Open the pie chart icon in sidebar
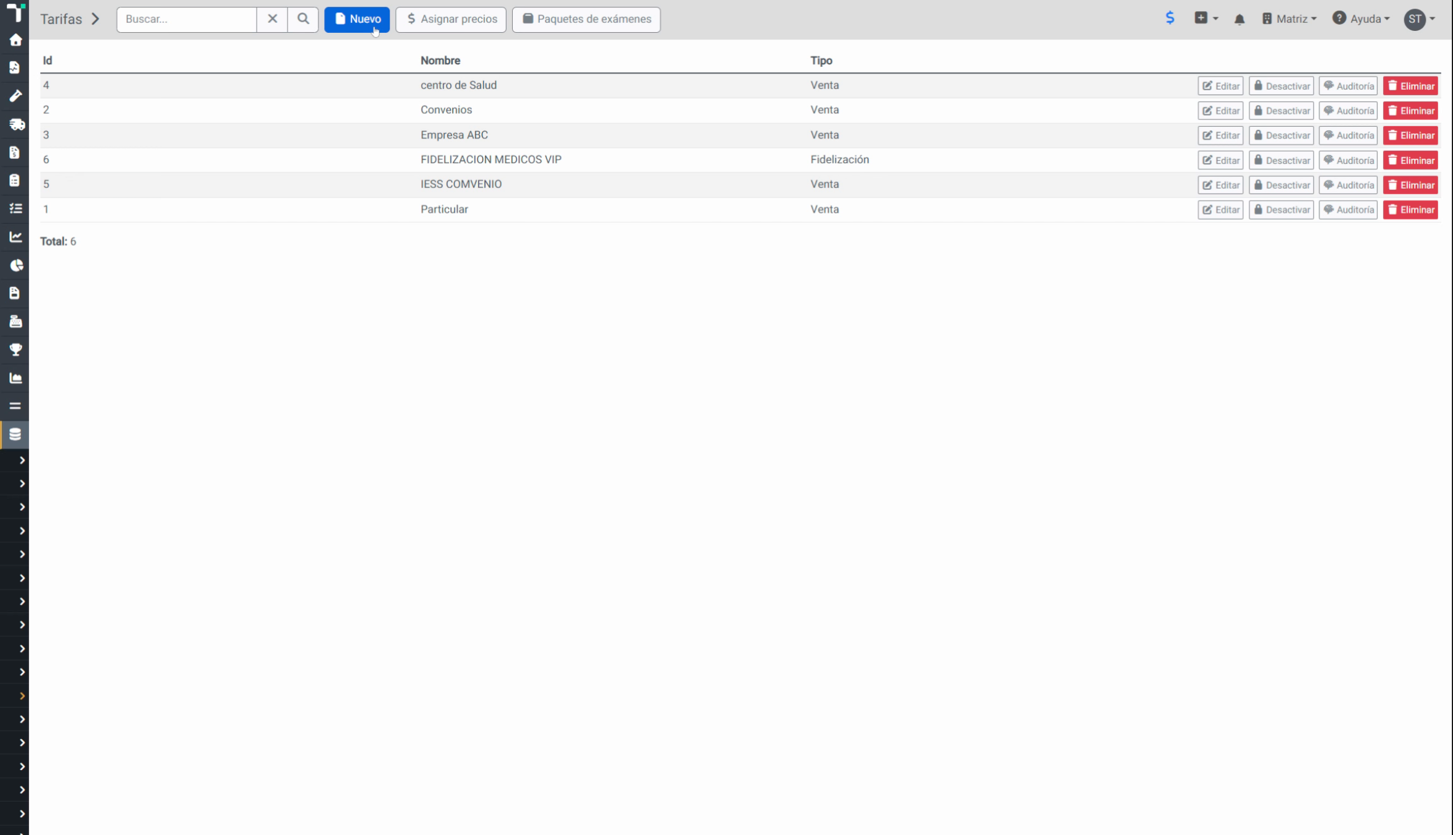1453x835 pixels. [16, 265]
